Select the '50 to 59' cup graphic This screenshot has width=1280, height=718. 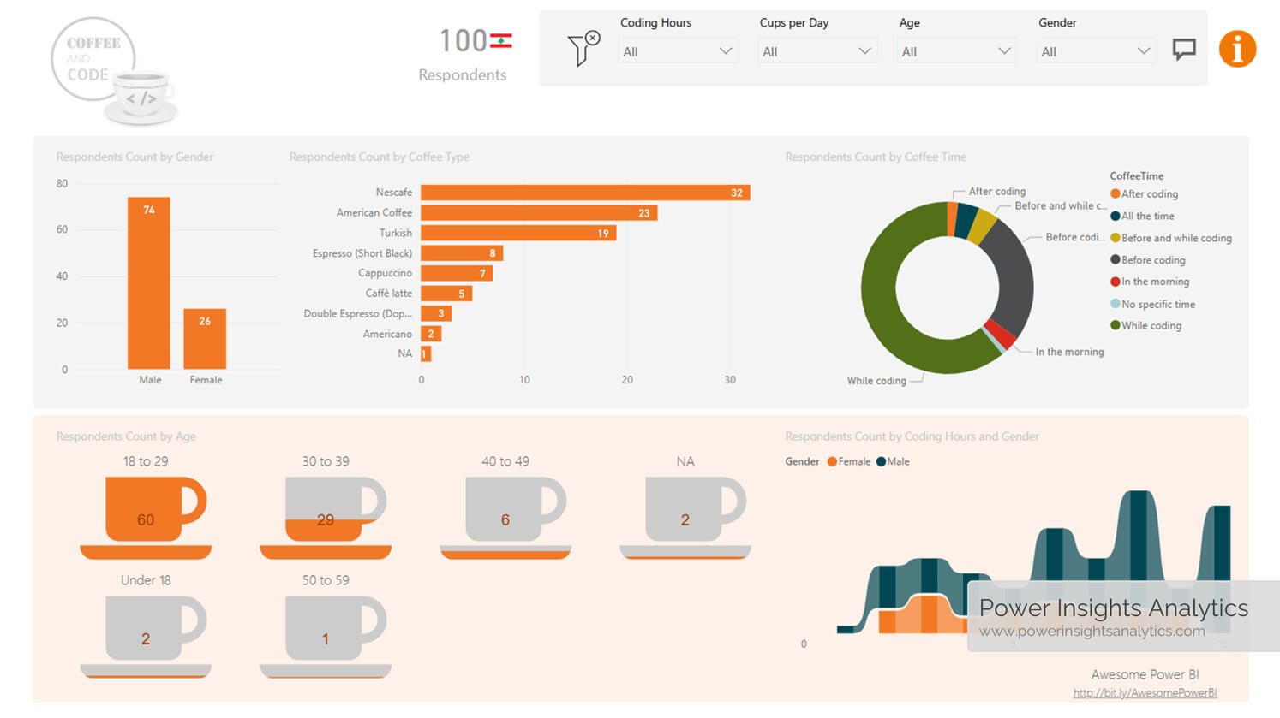325,633
